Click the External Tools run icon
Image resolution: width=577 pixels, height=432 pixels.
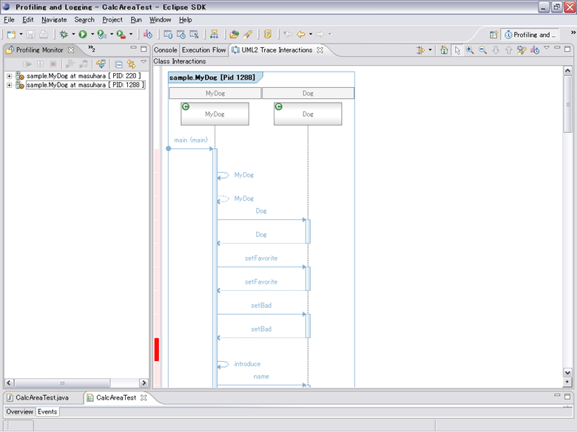(121, 35)
